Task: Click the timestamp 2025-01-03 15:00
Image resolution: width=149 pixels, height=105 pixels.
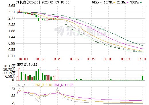Action: tap(55, 2)
